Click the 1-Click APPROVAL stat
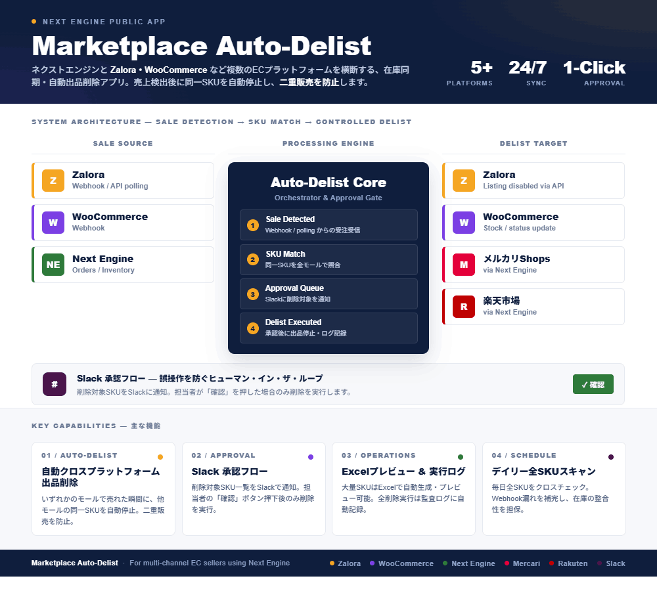 point(594,73)
